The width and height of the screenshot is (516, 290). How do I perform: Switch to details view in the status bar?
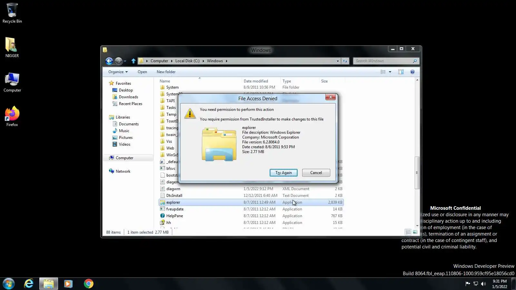tap(408, 232)
